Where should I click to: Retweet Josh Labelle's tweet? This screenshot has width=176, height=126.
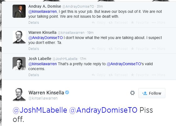click(119, 75)
